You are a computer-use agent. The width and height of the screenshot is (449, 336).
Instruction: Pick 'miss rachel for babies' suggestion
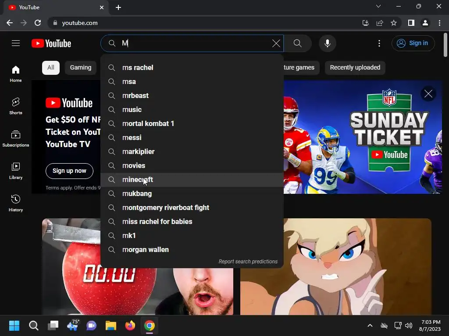[192, 222]
